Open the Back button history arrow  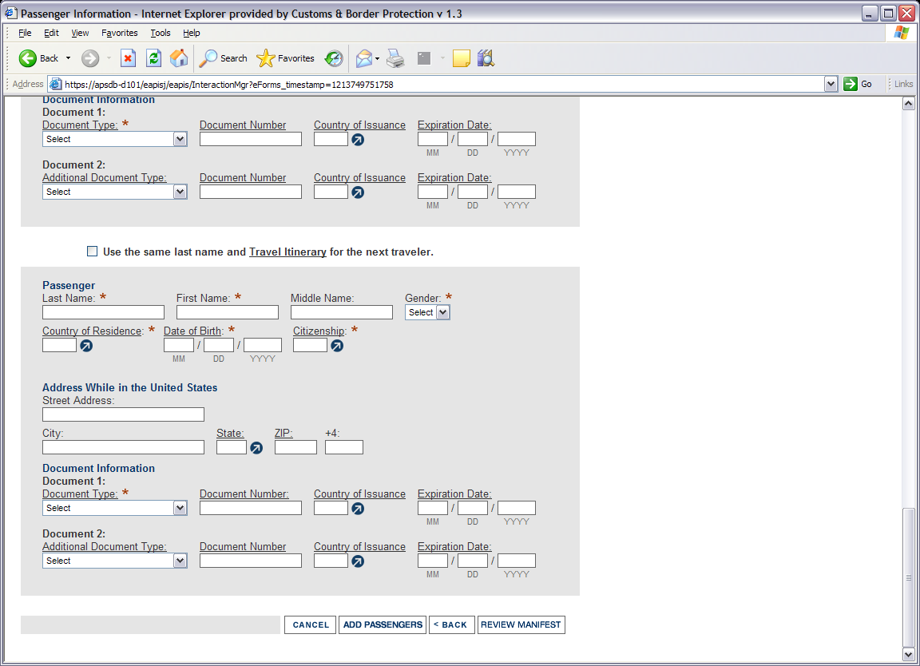(68, 58)
